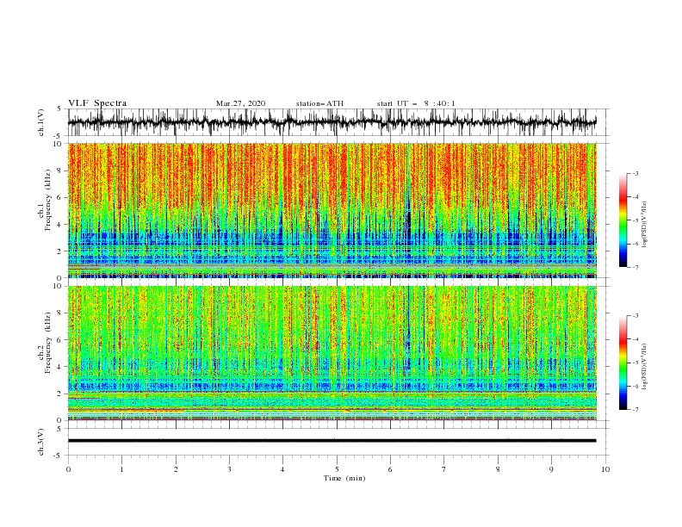Screen dimensions: 682x527
Task: Click time axis tick label "3"
Action: 229,469
